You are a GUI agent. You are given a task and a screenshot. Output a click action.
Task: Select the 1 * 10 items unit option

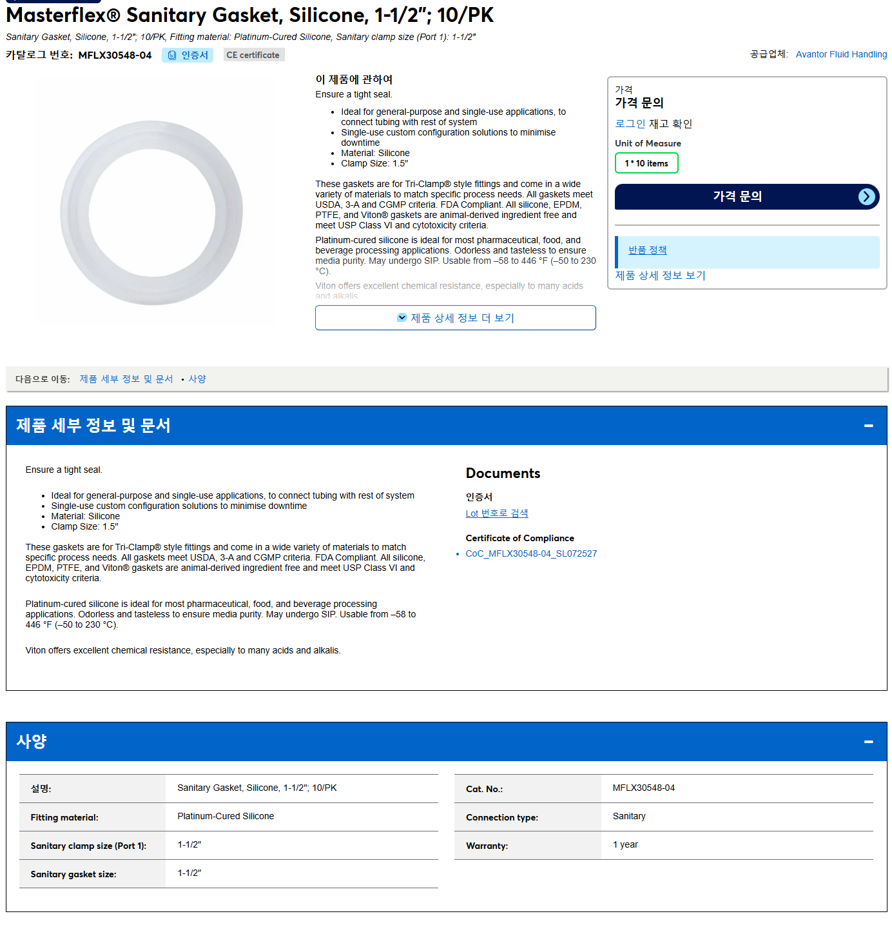point(646,163)
